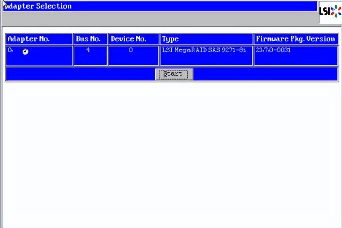342x228 pixels.
Task: Click the Firmware Pkg. Version column header
Action: (295, 39)
